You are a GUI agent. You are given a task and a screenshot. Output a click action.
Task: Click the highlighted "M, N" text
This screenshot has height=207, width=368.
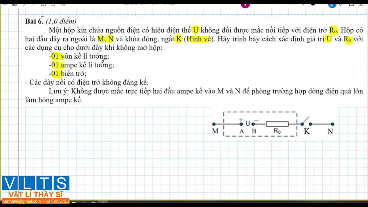click(x=106, y=39)
